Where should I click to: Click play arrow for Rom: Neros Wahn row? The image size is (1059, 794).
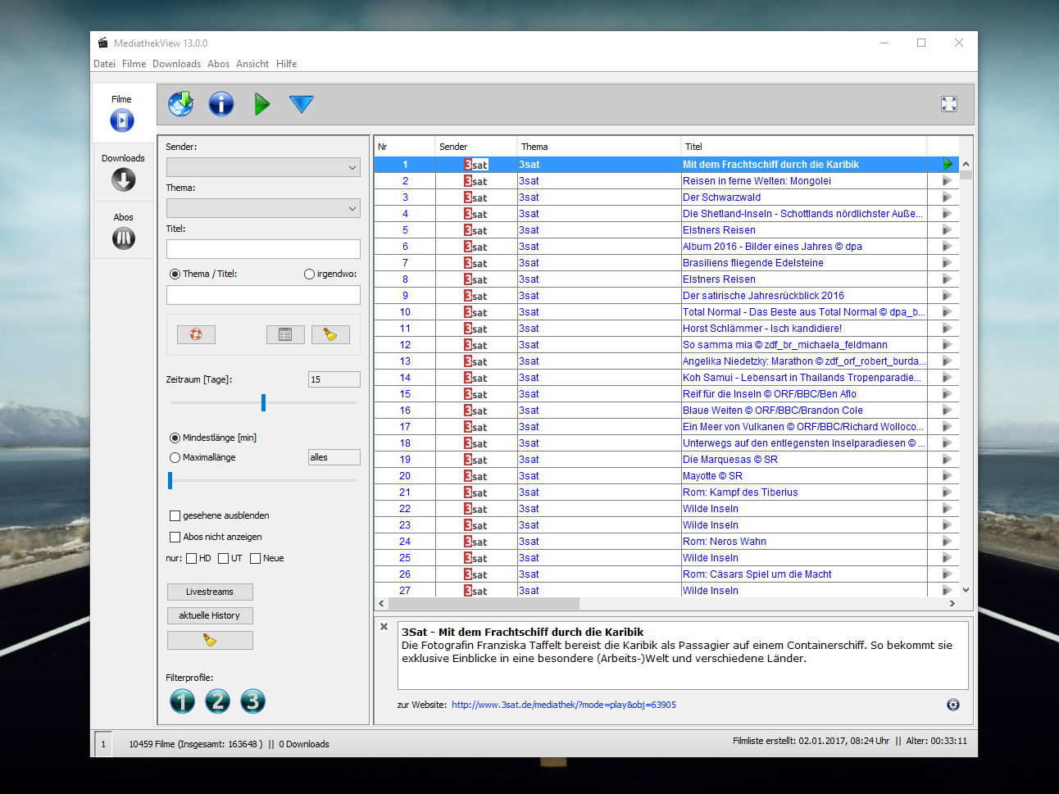pos(948,541)
